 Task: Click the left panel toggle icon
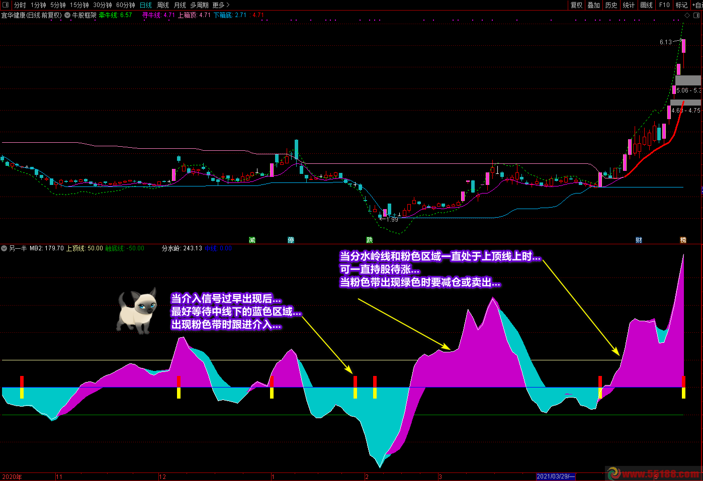(x=6, y=5)
